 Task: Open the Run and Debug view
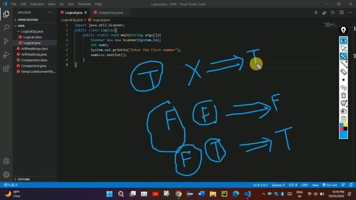[6, 54]
